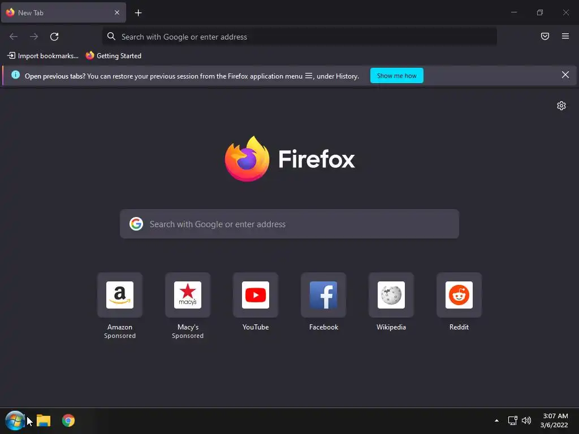The height and width of the screenshot is (434, 579).
Task: Click the import icon beside Import bookmarks
Action: (11, 55)
